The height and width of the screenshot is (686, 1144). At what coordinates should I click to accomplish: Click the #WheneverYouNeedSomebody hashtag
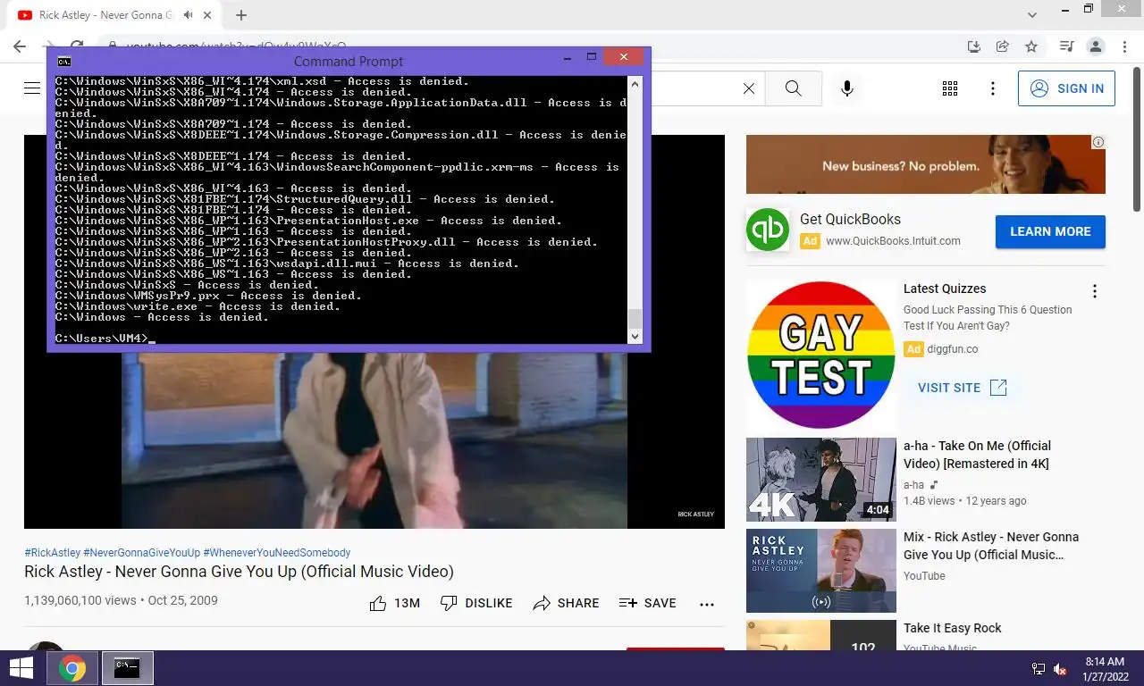pos(277,553)
